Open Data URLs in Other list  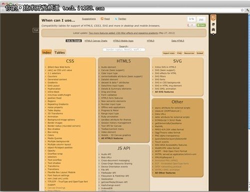[160, 114]
